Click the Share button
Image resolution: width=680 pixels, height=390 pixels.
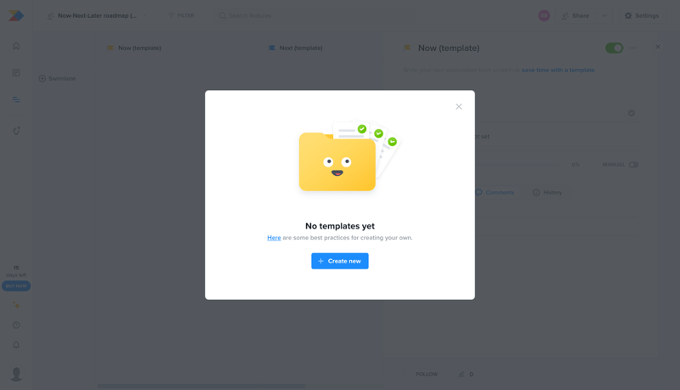click(x=576, y=15)
